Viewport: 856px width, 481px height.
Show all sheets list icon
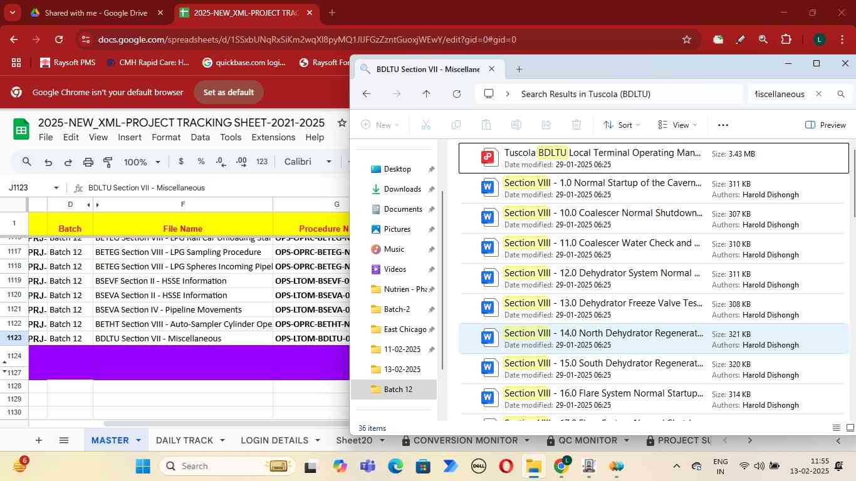coord(63,440)
